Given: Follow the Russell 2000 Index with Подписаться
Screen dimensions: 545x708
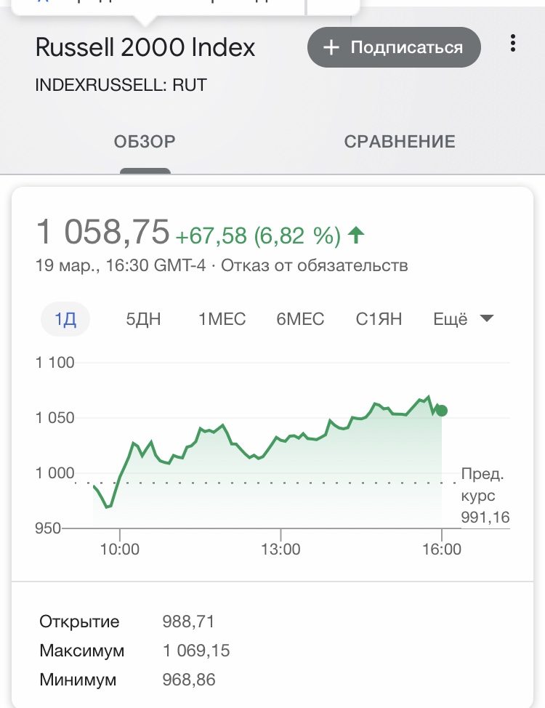Looking at the screenshot, I should pos(394,47).
